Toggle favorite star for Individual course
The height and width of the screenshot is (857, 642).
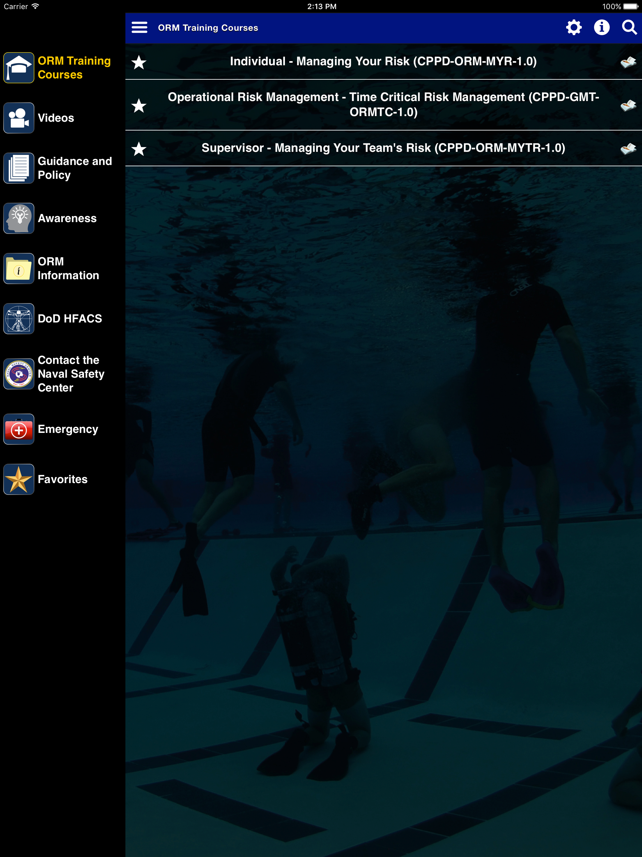(x=139, y=62)
